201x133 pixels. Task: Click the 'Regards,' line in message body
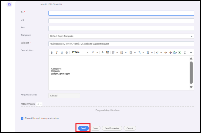[56, 71]
